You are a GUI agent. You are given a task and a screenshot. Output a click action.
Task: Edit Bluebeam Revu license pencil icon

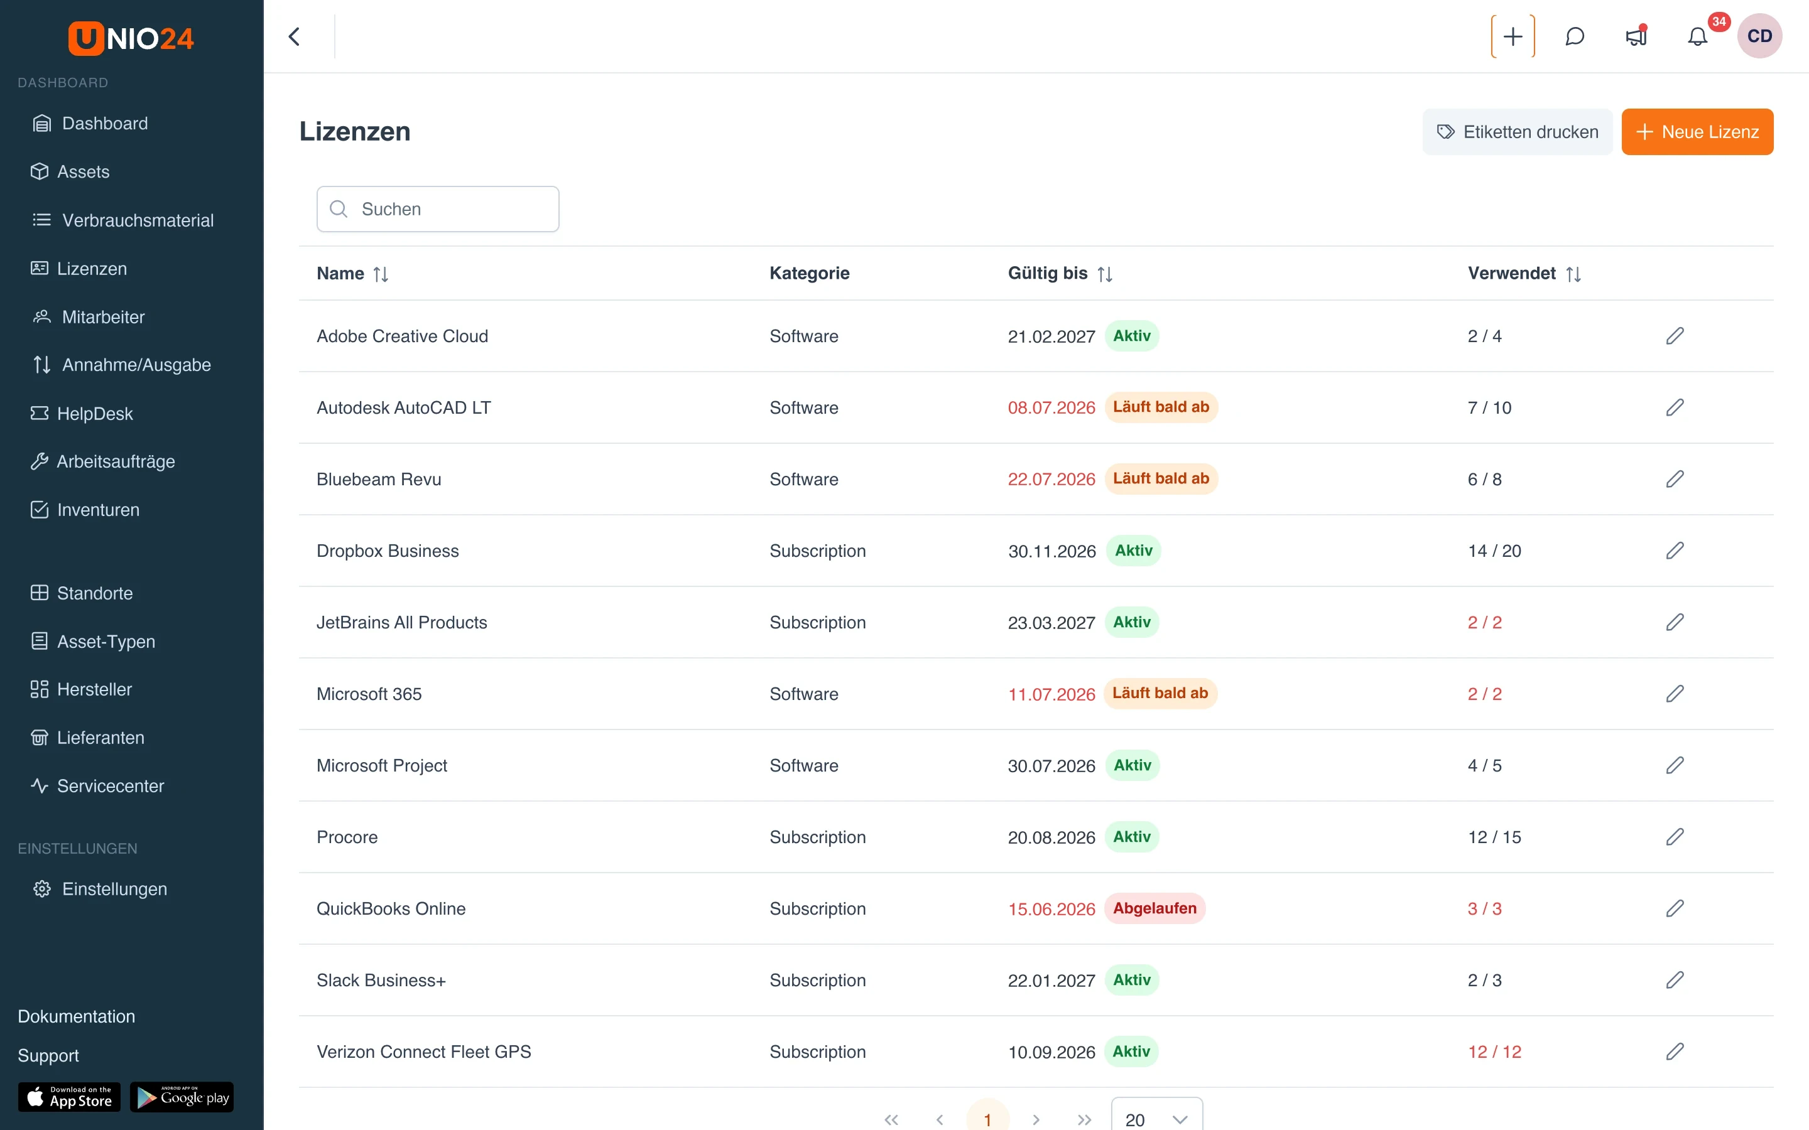point(1675,479)
